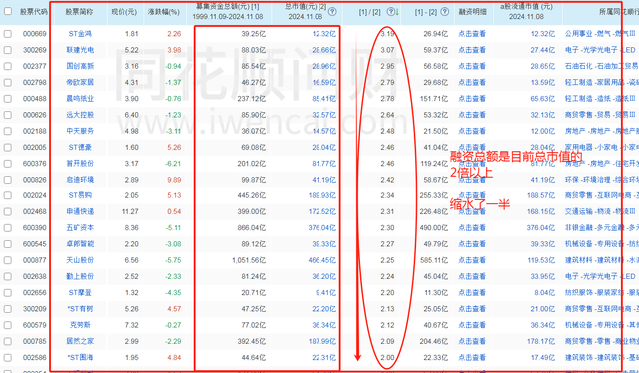Sort by 涨跌幅(%) column header
The width and height of the screenshot is (639, 373).
164,12
